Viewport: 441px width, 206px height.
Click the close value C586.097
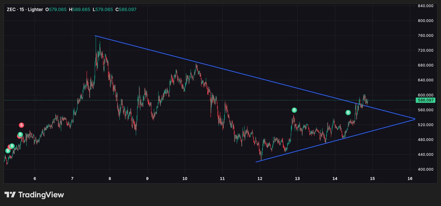point(126,9)
